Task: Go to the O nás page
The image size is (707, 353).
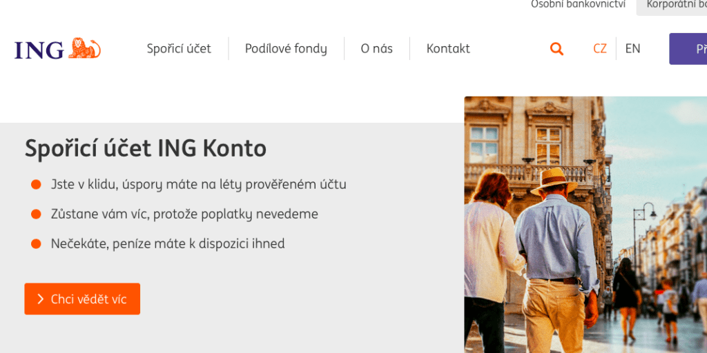Action: (x=376, y=49)
